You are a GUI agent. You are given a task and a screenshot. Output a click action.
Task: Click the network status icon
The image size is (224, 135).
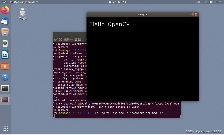point(206,2)
